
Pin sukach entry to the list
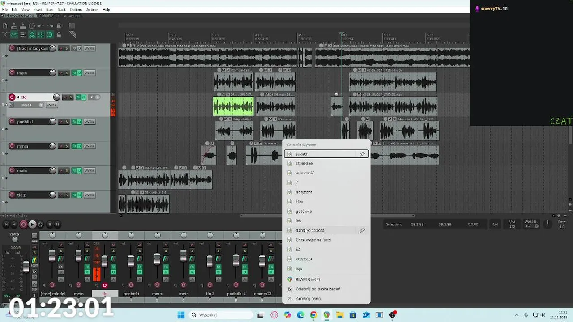coord(363,154)
